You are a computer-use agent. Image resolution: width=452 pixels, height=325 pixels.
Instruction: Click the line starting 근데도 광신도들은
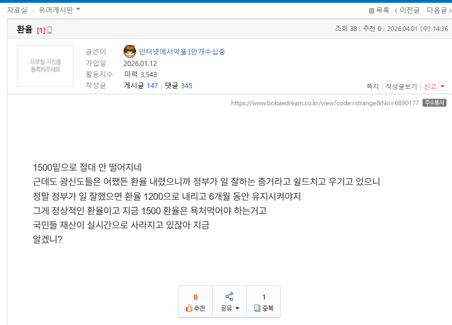(207, 181)
